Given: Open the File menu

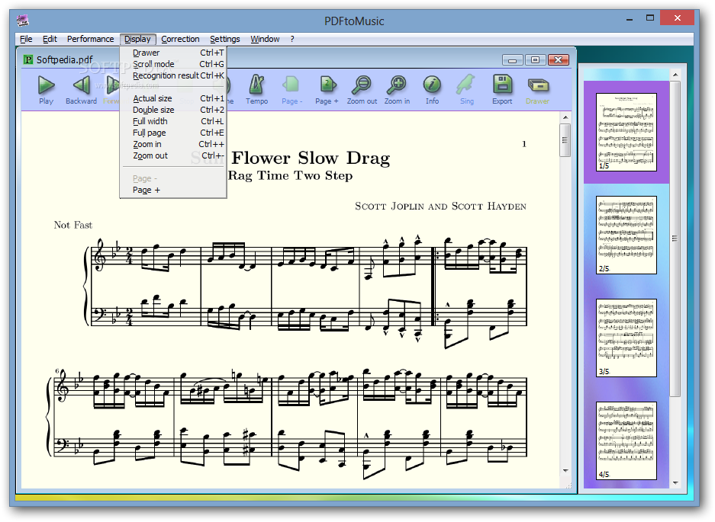Looking at the screenshot, I should point(26,39).
